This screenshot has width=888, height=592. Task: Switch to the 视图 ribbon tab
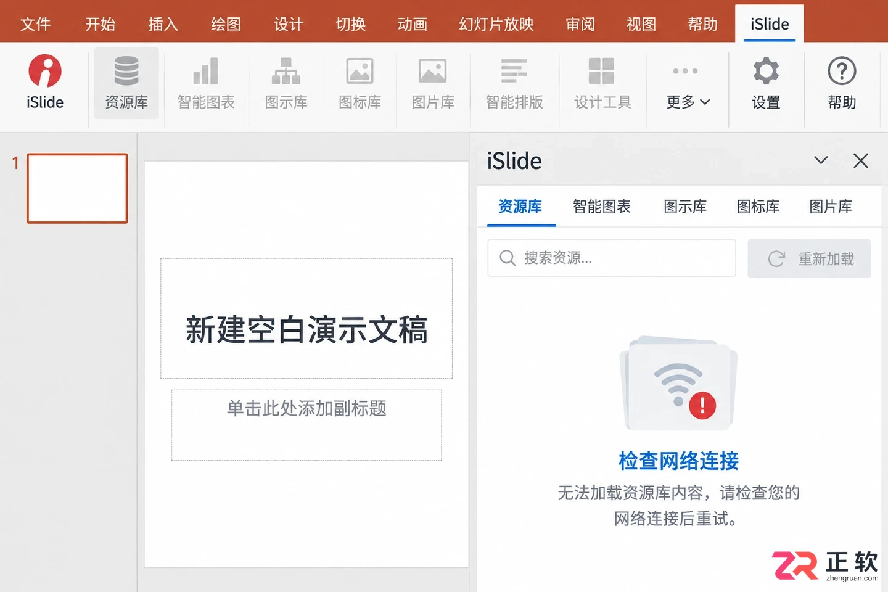641,24
